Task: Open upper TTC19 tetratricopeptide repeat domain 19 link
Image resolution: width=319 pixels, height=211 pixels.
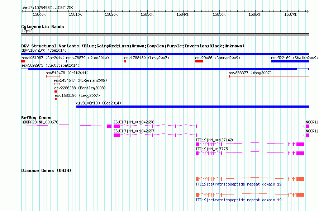Action: [238, 184]
